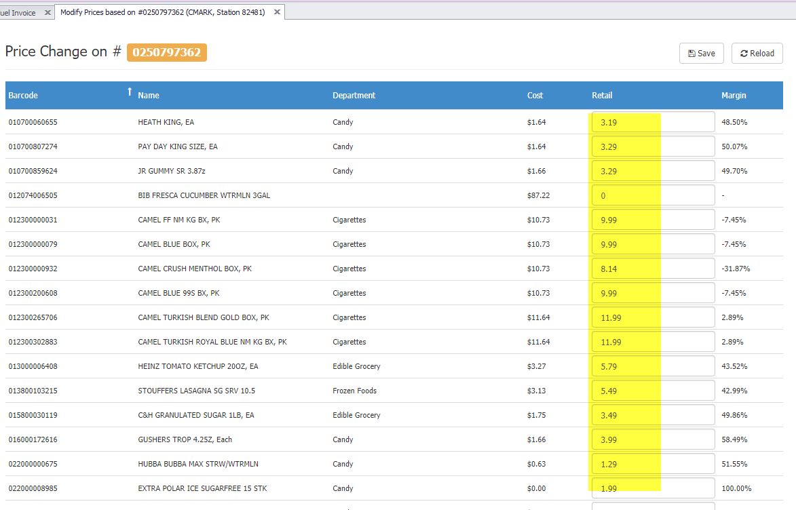Click the sort arrow on the Barcode column

(130, 92)
